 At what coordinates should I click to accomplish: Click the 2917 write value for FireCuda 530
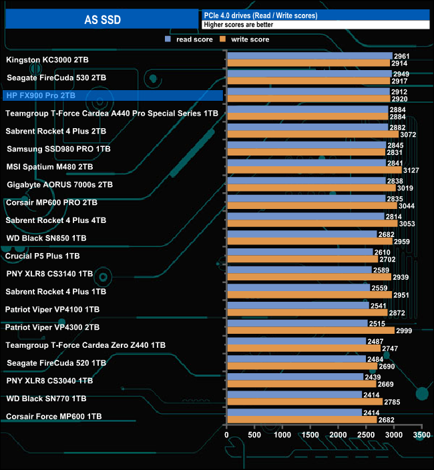pyautogui.click(x=399, y=81)
